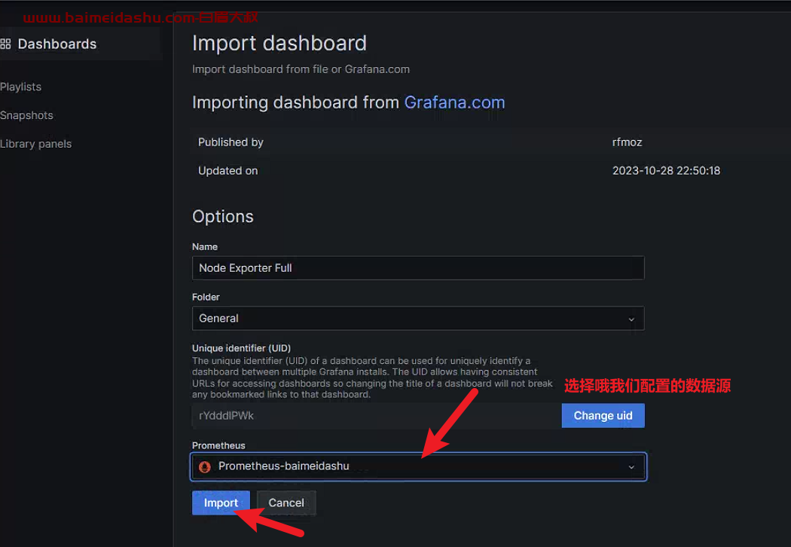Click the Prometheus field label
The height and width of the screenshot is (547, 791).
[x=218, y=445]
